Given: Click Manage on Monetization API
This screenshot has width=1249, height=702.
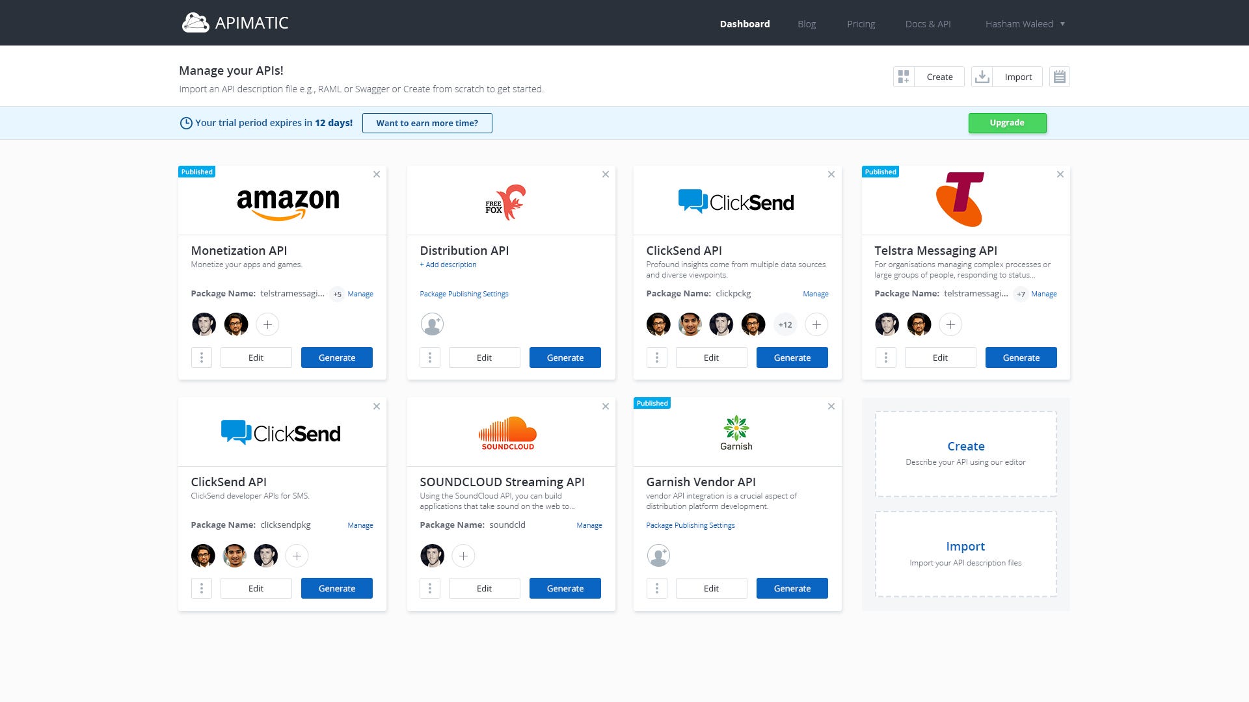Looking at the screenshot, I should (360, 294).
